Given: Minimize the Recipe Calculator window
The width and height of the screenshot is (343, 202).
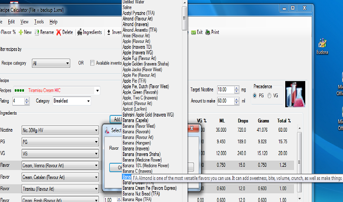Looking at the screenshot, I should (284, 8).
